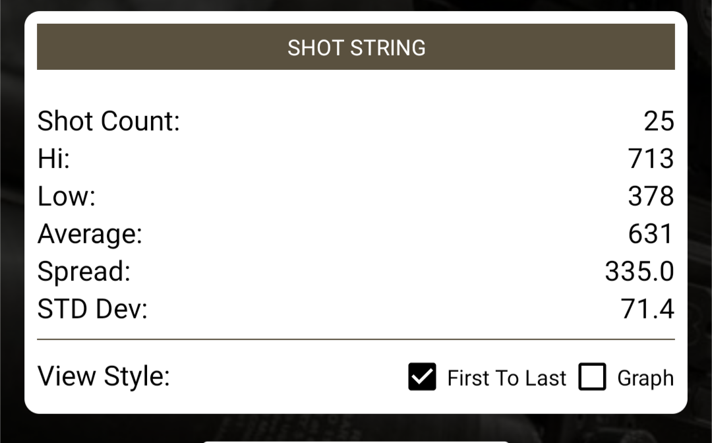Tap the STD Dev value 71.4

647,310
